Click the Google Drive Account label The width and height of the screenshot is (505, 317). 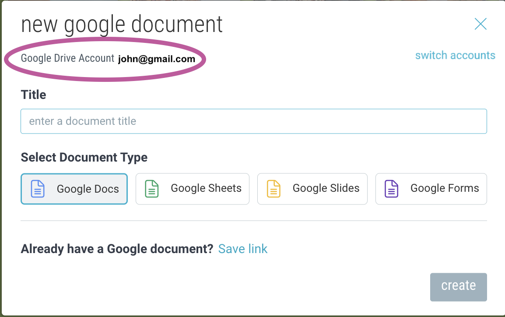pyautogui.click(x=68, y=58)
